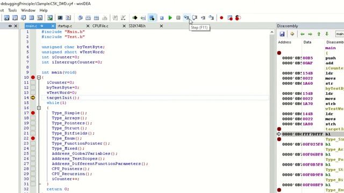Click the data value 'FFF7DFFF' in Disassembly
This screenshot has height=193, width=344.
(313, 134)
